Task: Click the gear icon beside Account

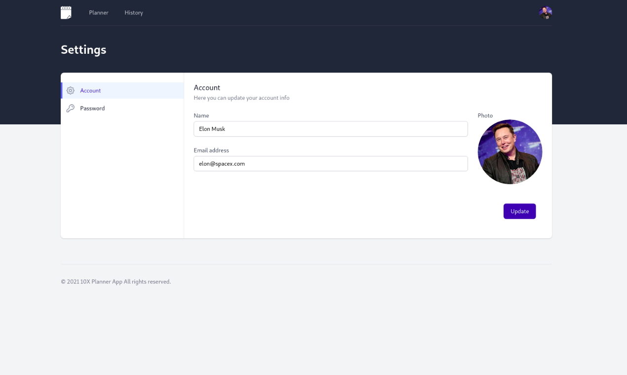Action: click(71, 90)
